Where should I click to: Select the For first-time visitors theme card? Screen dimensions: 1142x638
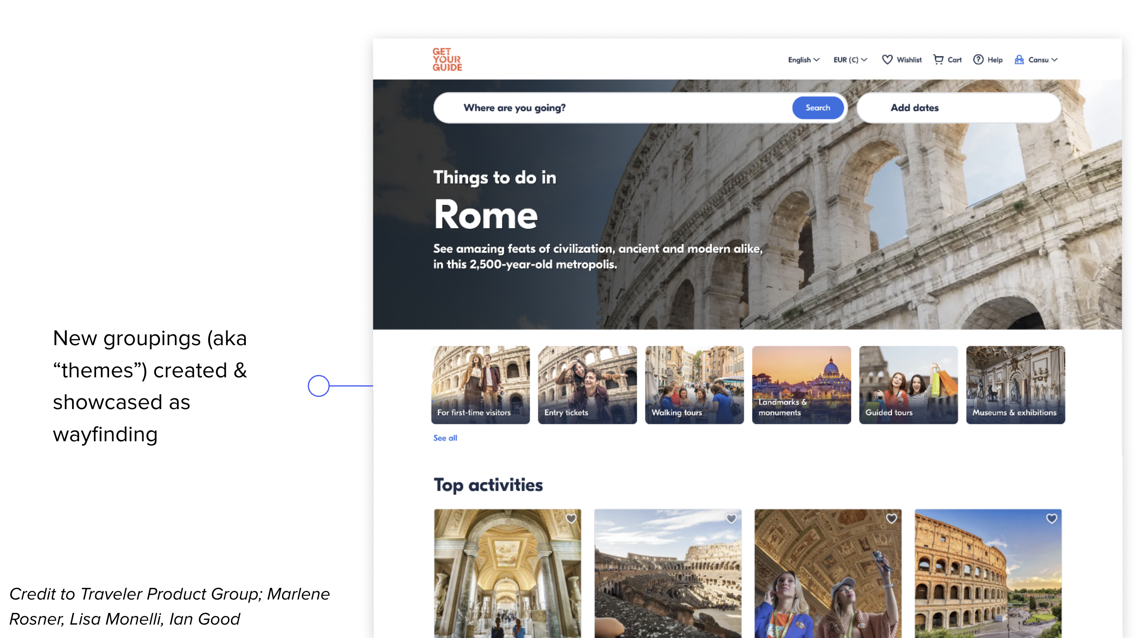480,384
